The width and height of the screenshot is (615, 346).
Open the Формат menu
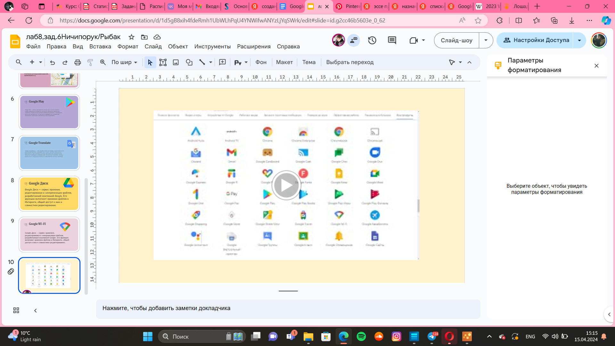[128, 46]
